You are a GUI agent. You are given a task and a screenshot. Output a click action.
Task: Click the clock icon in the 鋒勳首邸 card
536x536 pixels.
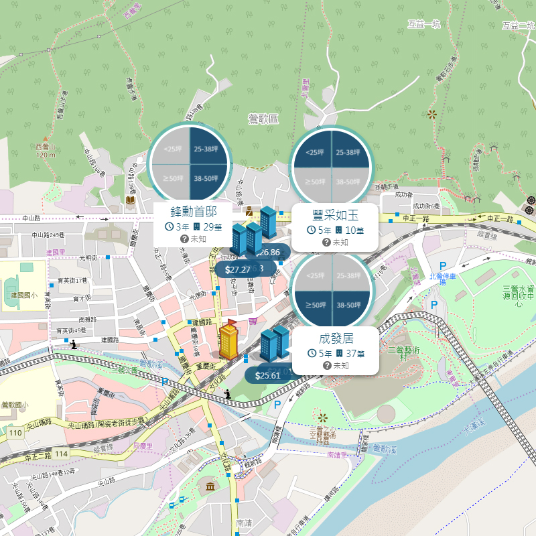[x=170, y=226]
